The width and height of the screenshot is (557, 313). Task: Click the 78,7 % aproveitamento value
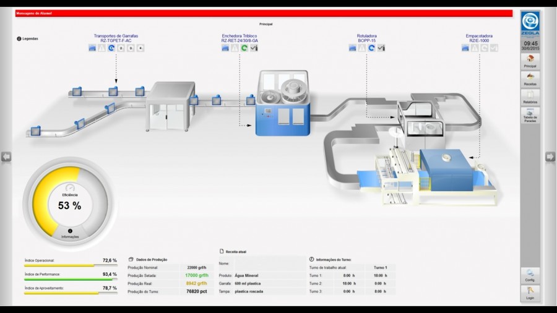(110, 288)
